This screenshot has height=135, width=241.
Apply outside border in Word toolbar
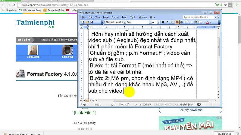201,22
